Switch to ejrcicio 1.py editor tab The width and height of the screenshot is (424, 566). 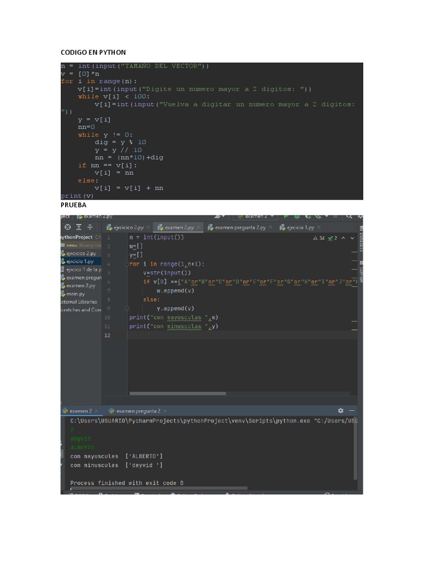[x=300, y=227]
